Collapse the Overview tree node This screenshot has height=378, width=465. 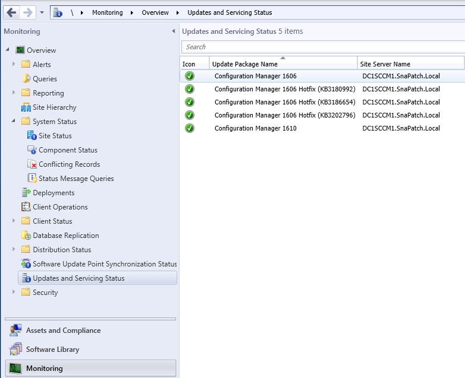pos(7,49)
